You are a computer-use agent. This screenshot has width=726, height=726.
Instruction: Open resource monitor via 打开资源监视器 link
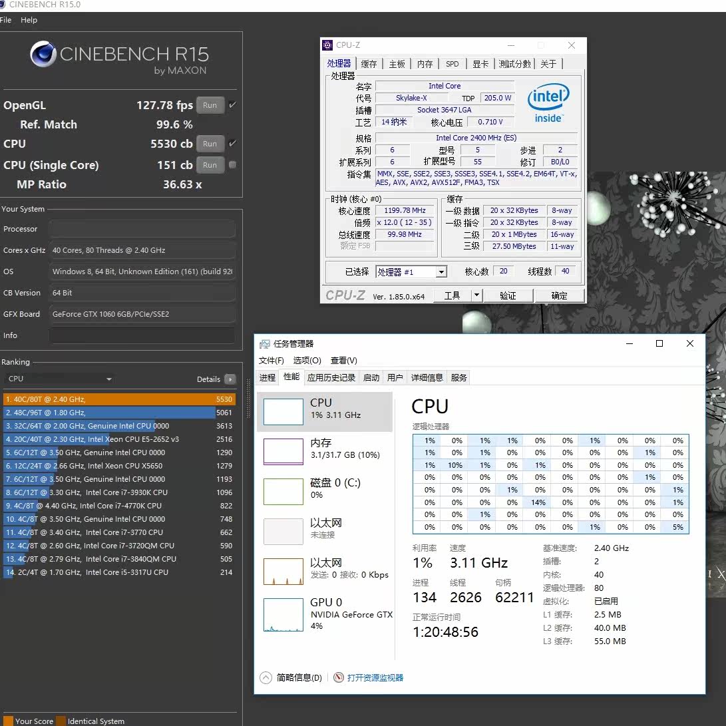coord(375,678)
